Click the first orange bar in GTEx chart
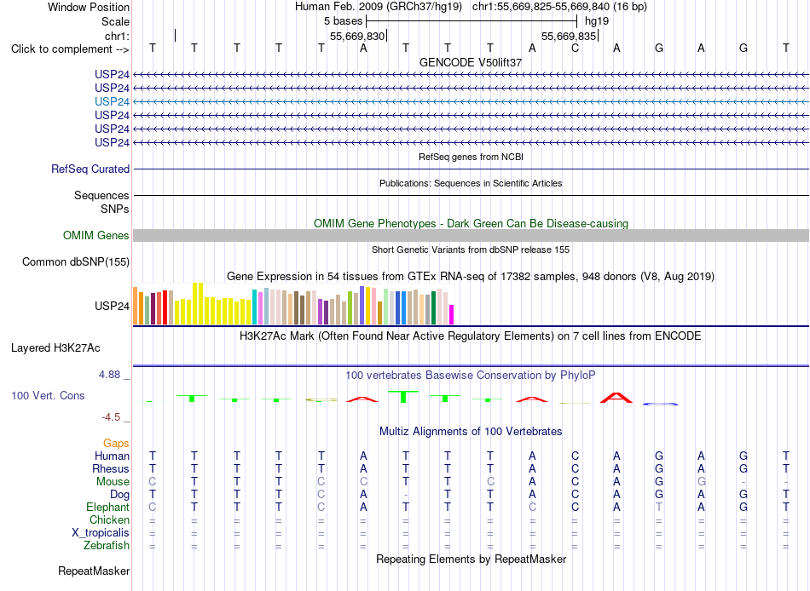The image size is (810, 591). pos(136,306)
